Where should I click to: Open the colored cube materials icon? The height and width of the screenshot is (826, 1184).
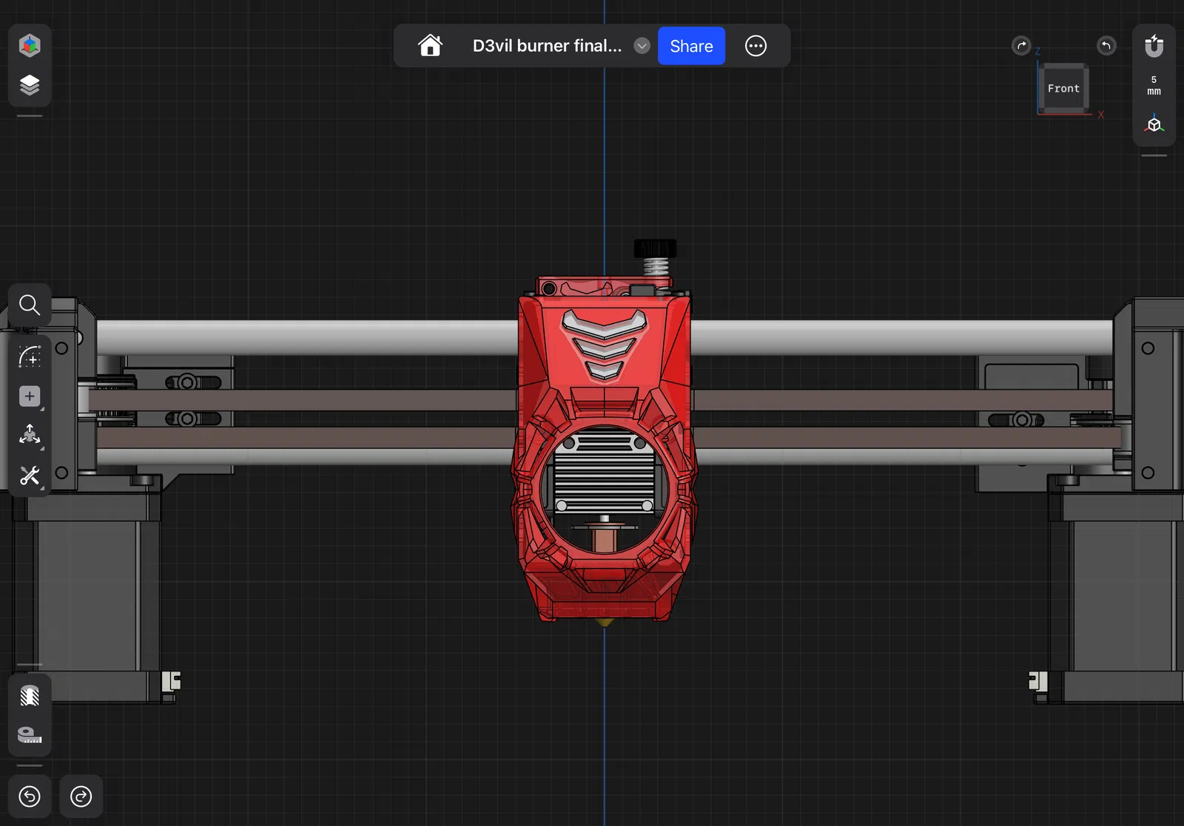click(x=30, y=46)
